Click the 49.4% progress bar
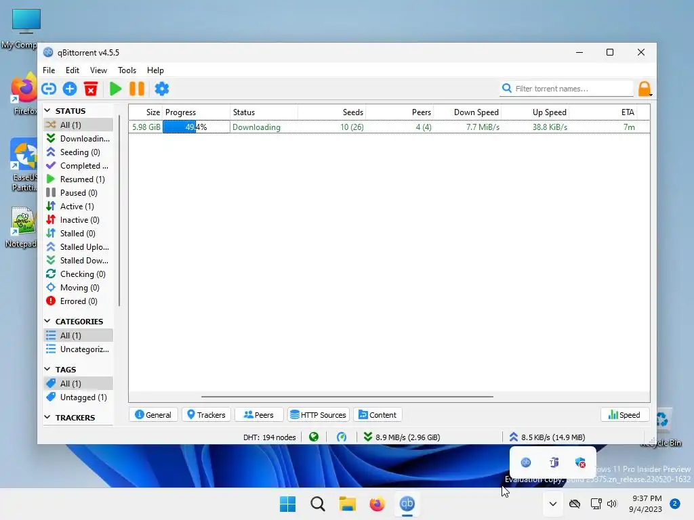This screenshot has width=694, height=520. (x=196, y=127)
